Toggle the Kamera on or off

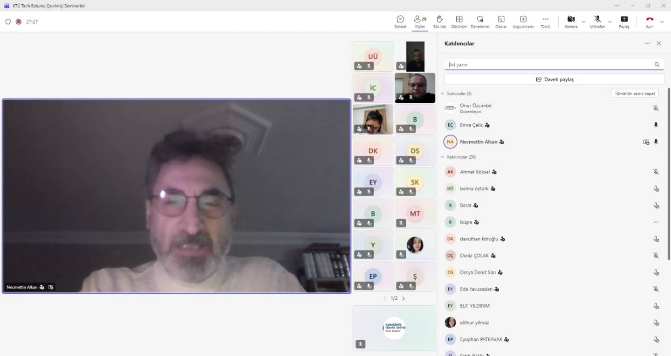570,21
